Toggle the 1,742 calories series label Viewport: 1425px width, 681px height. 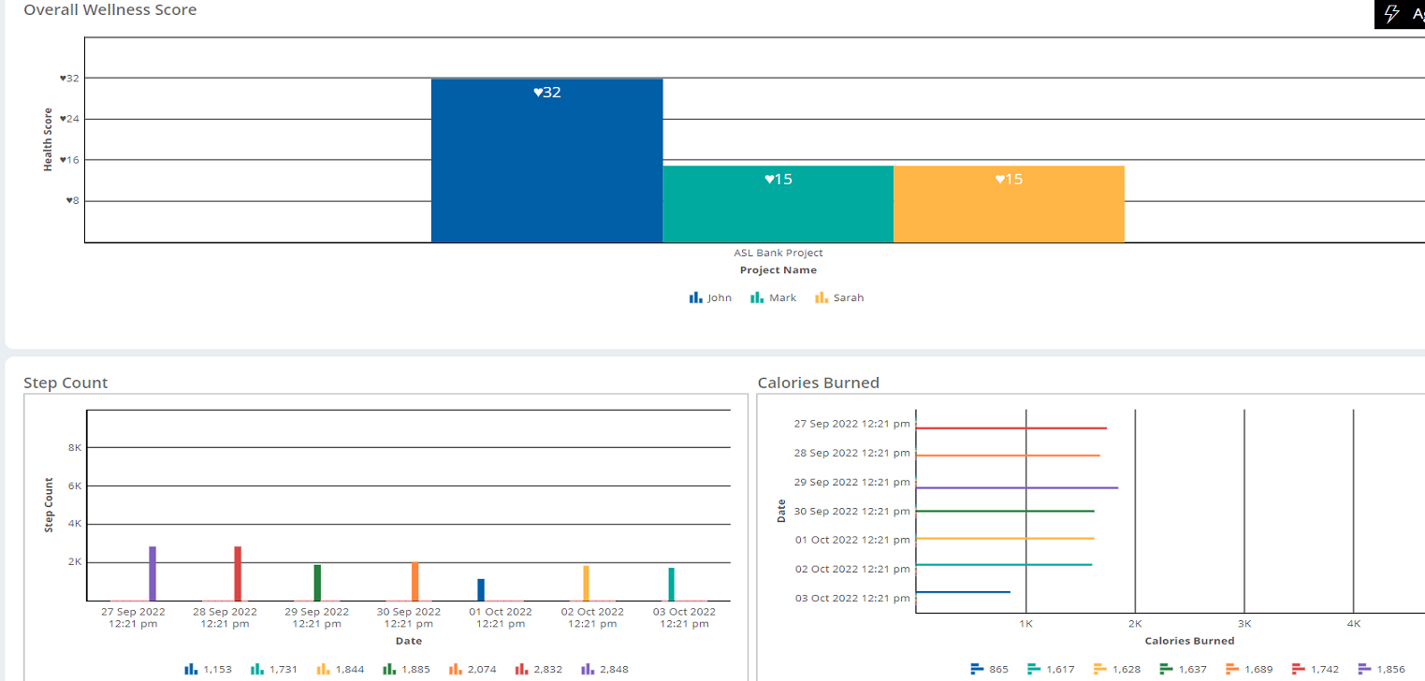(x=1325, y=670)
